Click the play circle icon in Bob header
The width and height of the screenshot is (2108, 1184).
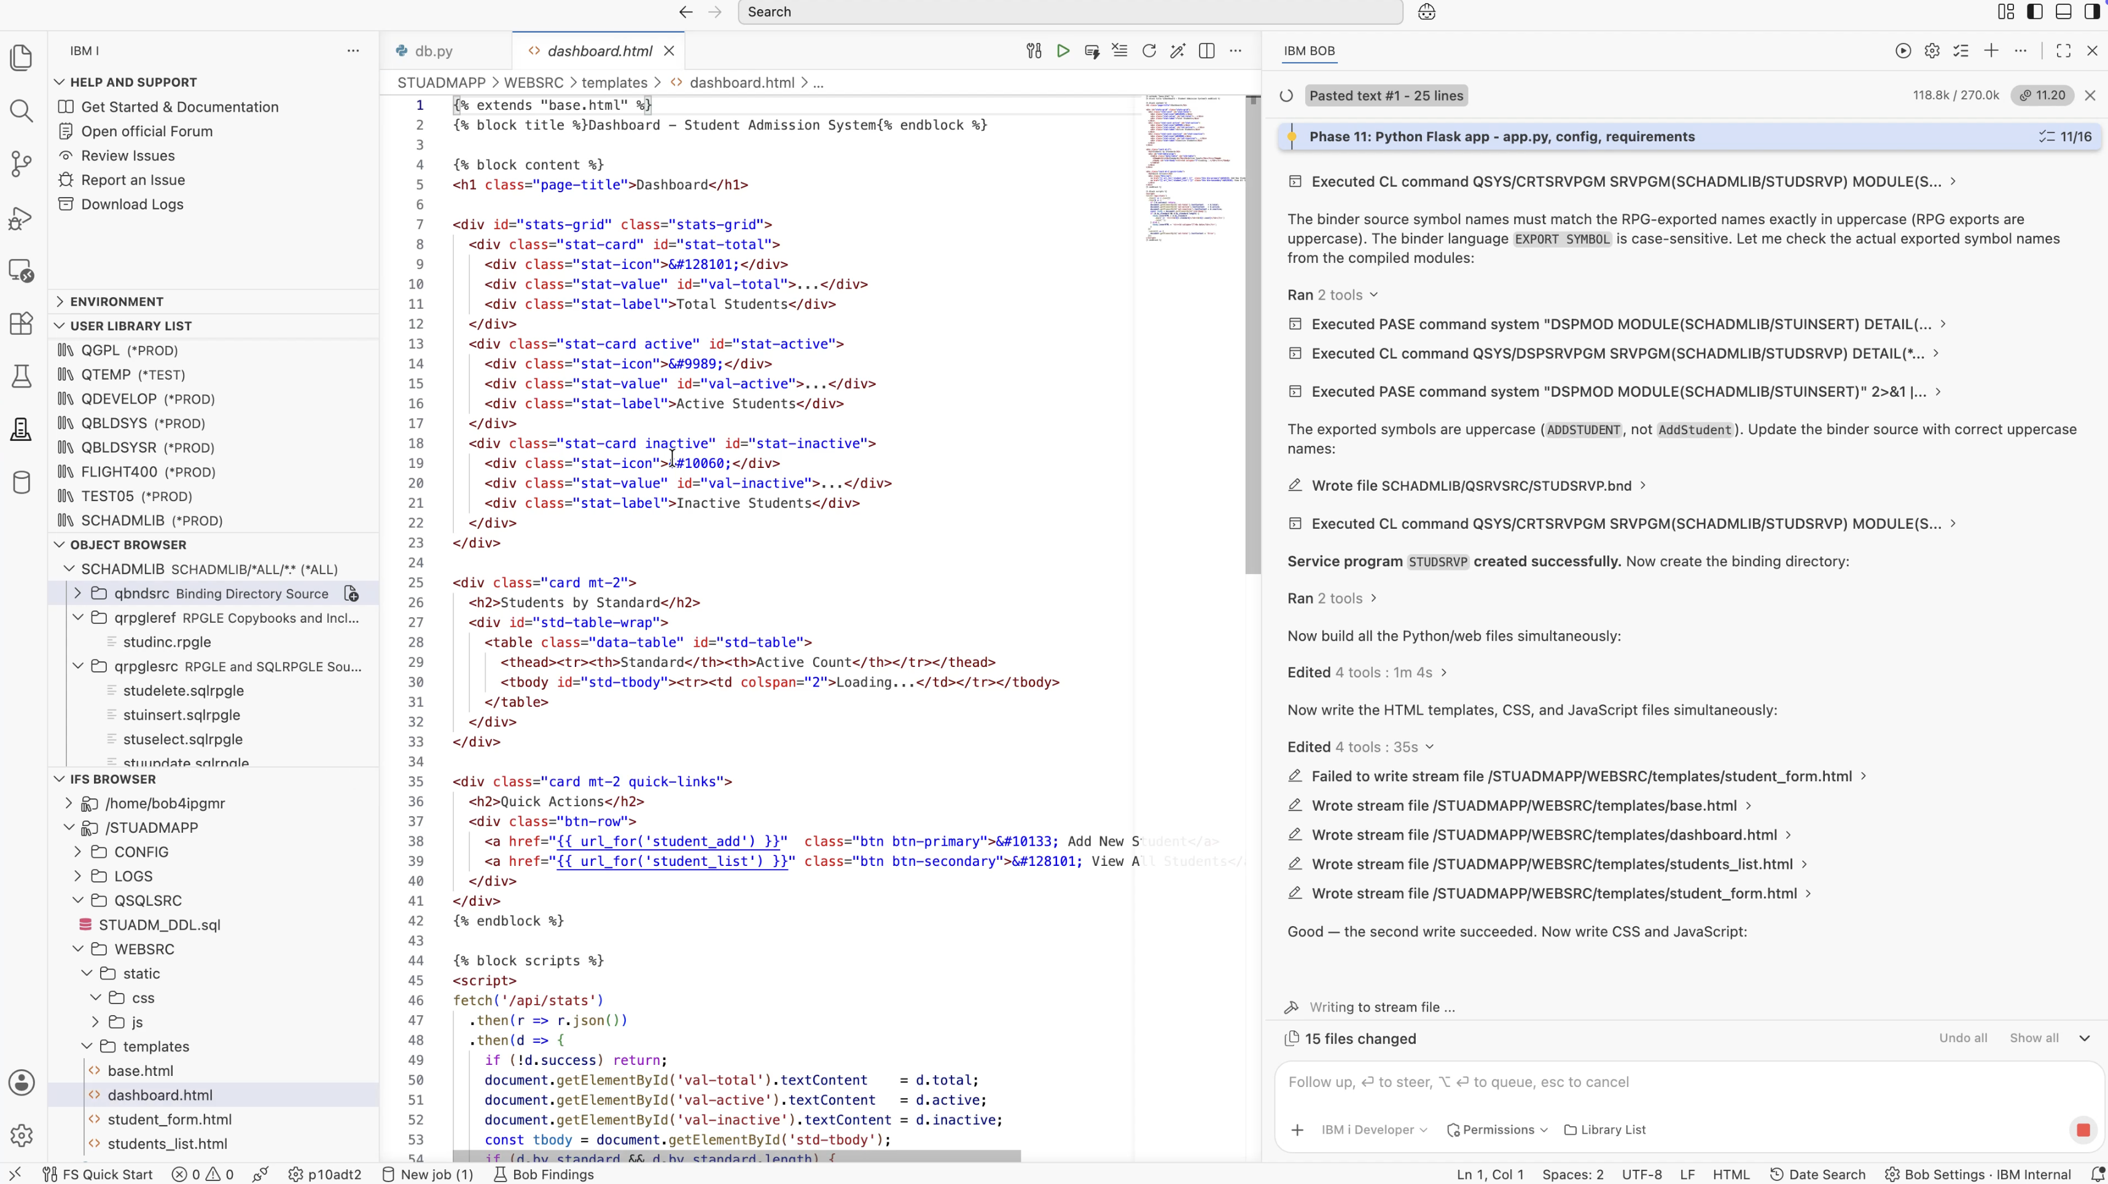[1903, 51]
